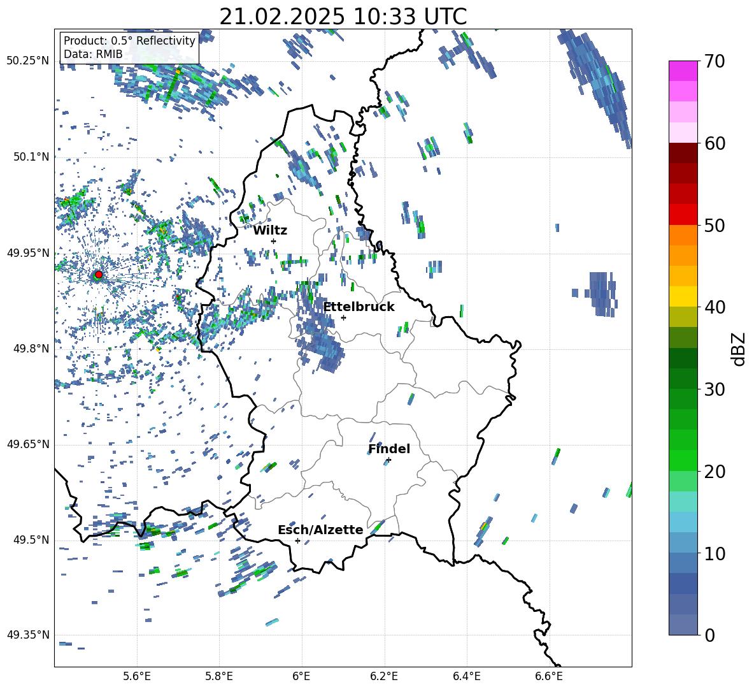Click the colorbar tick label 20
Image resolution: width=754 pixels, height=689 pixels.
(715, 472)
